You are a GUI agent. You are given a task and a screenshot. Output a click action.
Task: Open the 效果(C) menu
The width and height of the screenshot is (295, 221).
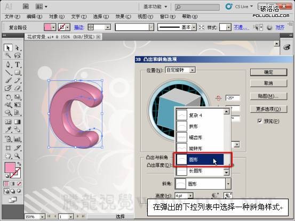click(123, 17)
